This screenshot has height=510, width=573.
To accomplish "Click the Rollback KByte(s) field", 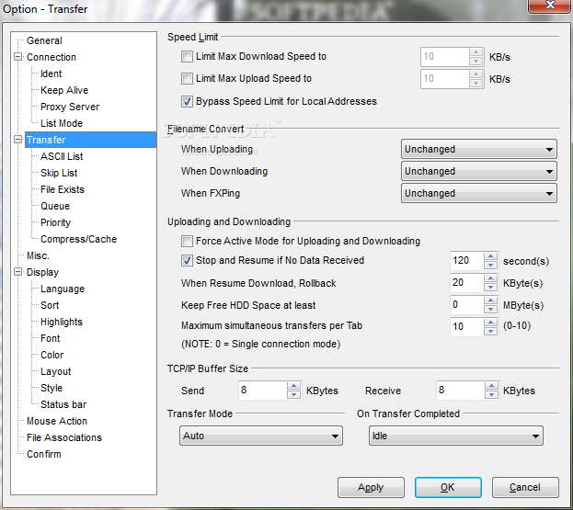I will point(467,283).
